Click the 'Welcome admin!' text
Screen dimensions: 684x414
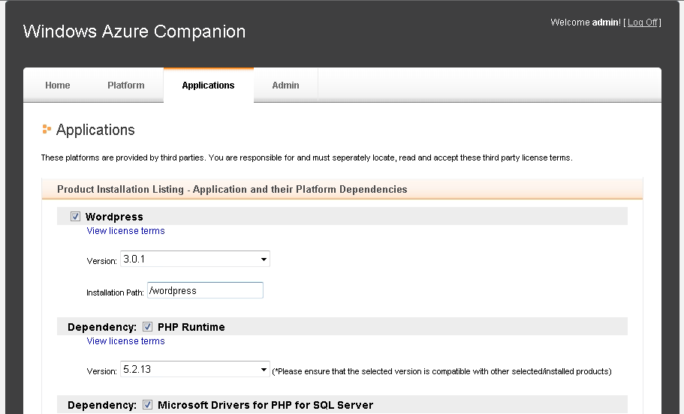(586, 22)
